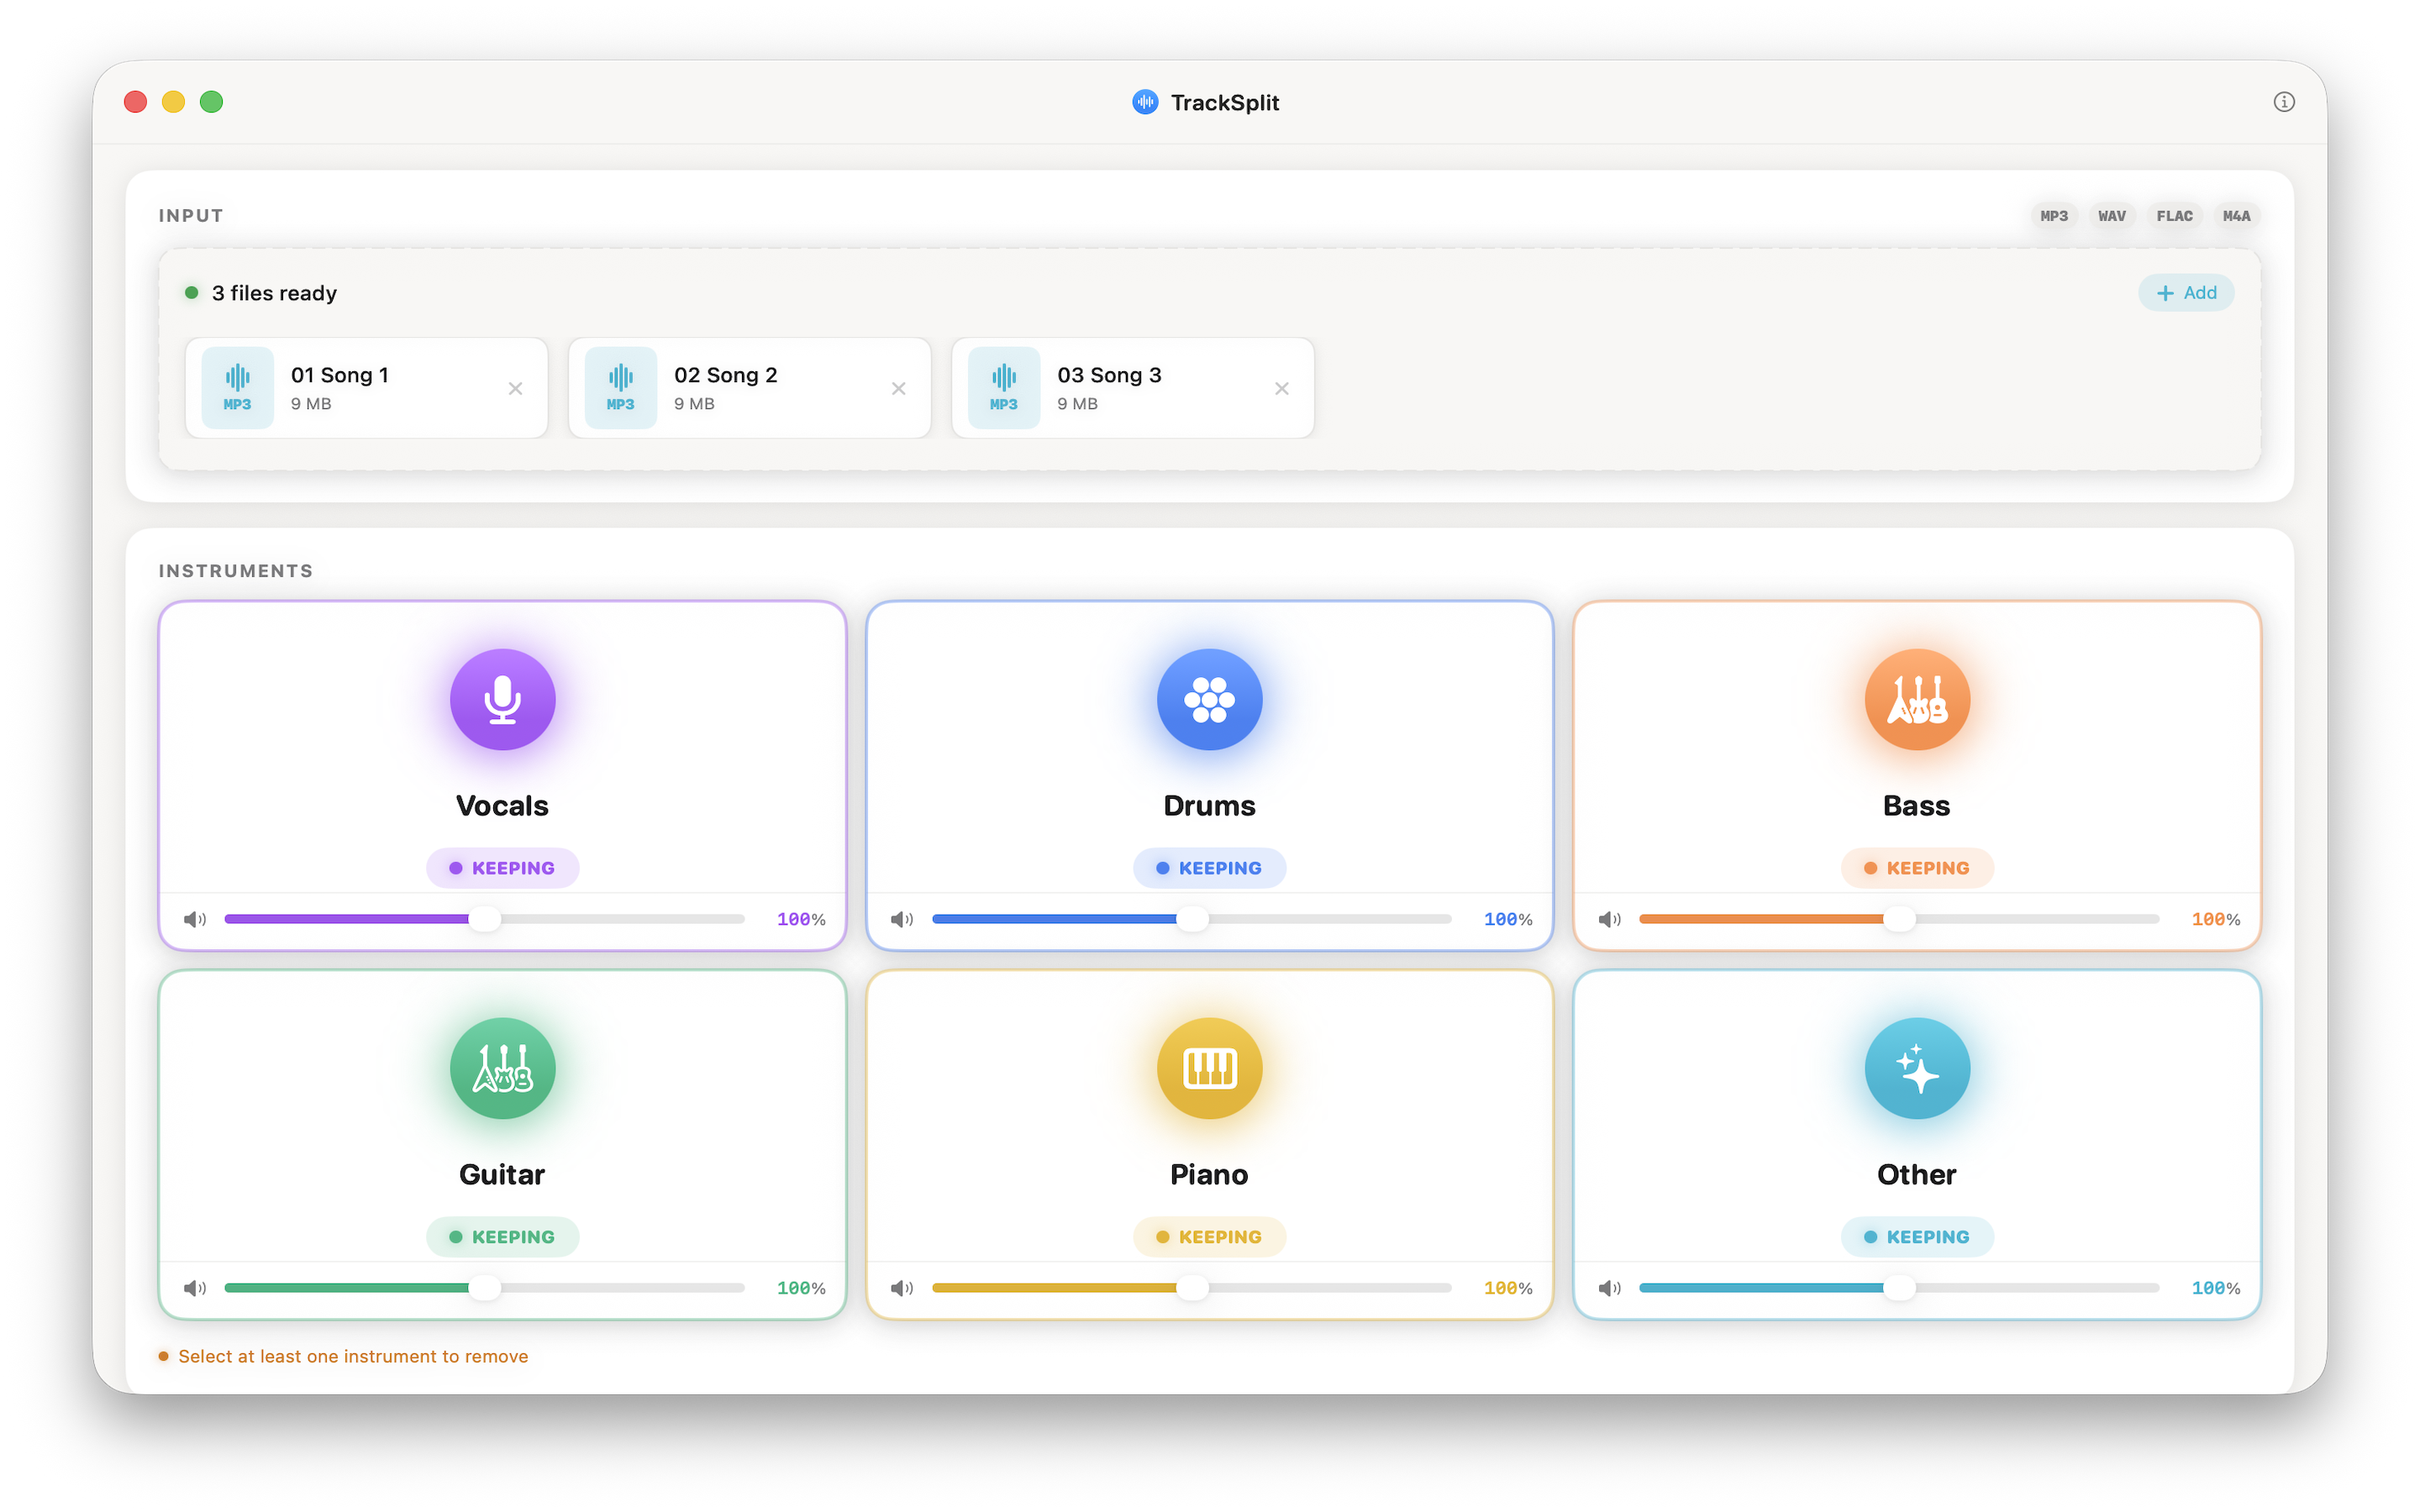This screenshot has width=2420, height=1512.
Task: Click the MP3 file icon on 01 Song 1
Action: tap(237, 388)
